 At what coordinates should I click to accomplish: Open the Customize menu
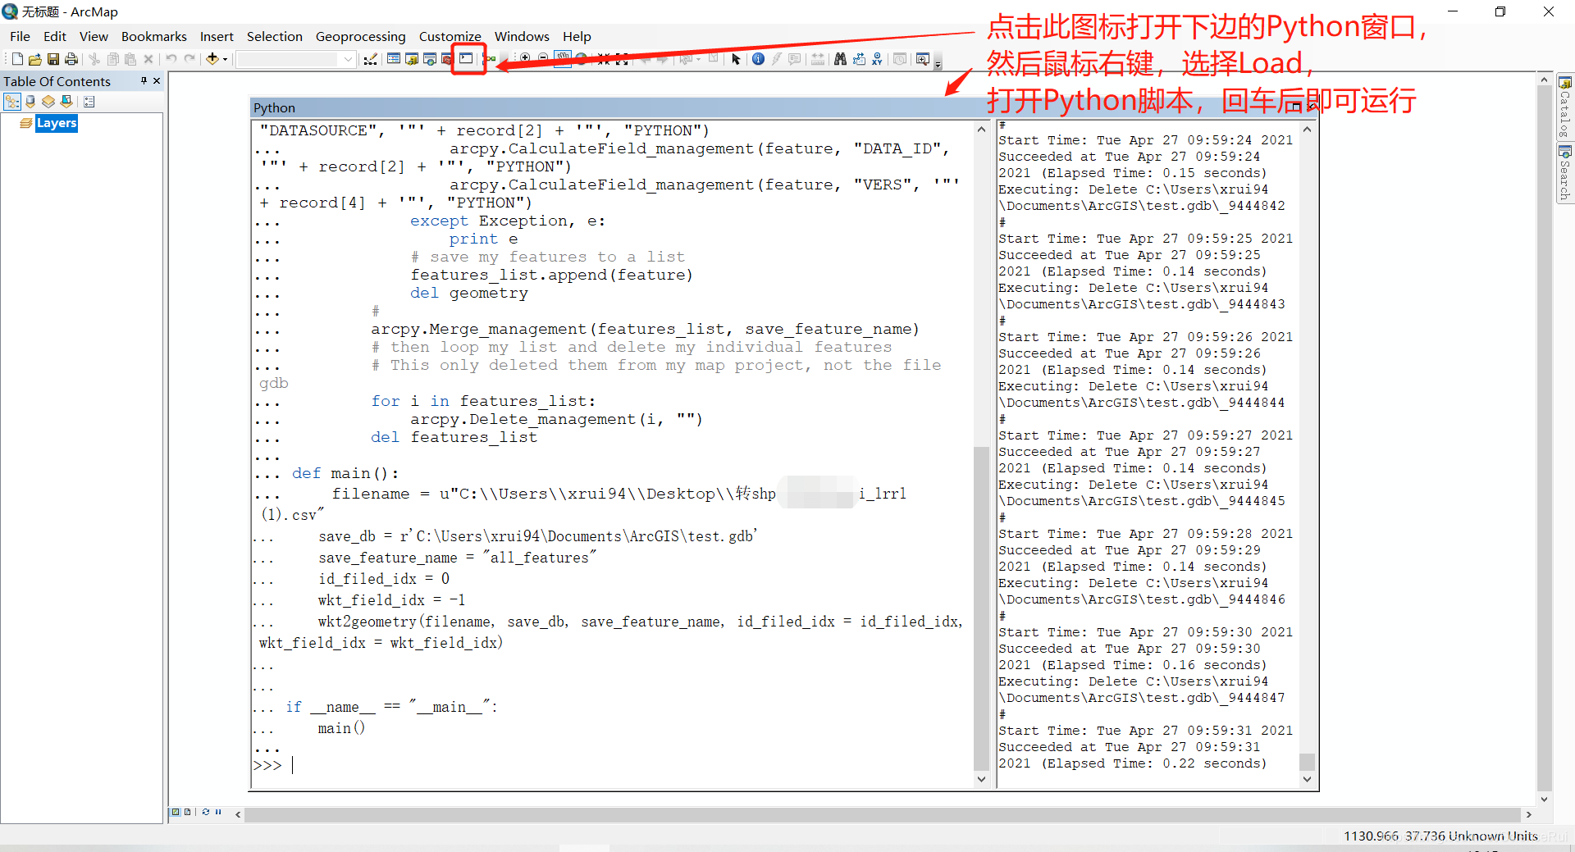click(x=450, y=36)
